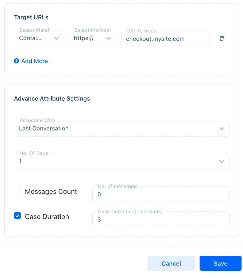Click the Case Duration (In seconds) field
The image size is (243, 278).
pos(161,219)
